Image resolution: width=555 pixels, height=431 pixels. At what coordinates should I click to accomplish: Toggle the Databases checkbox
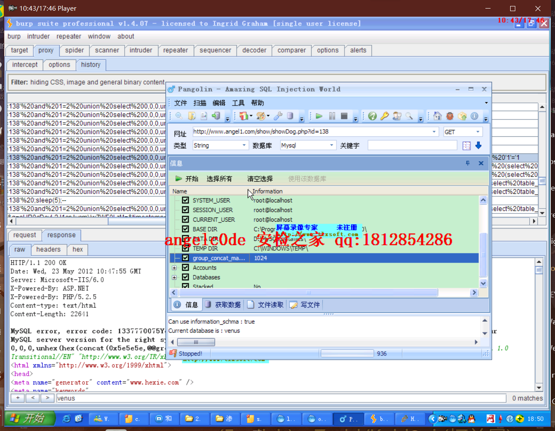pyautogui.click(x=185, y=277)
